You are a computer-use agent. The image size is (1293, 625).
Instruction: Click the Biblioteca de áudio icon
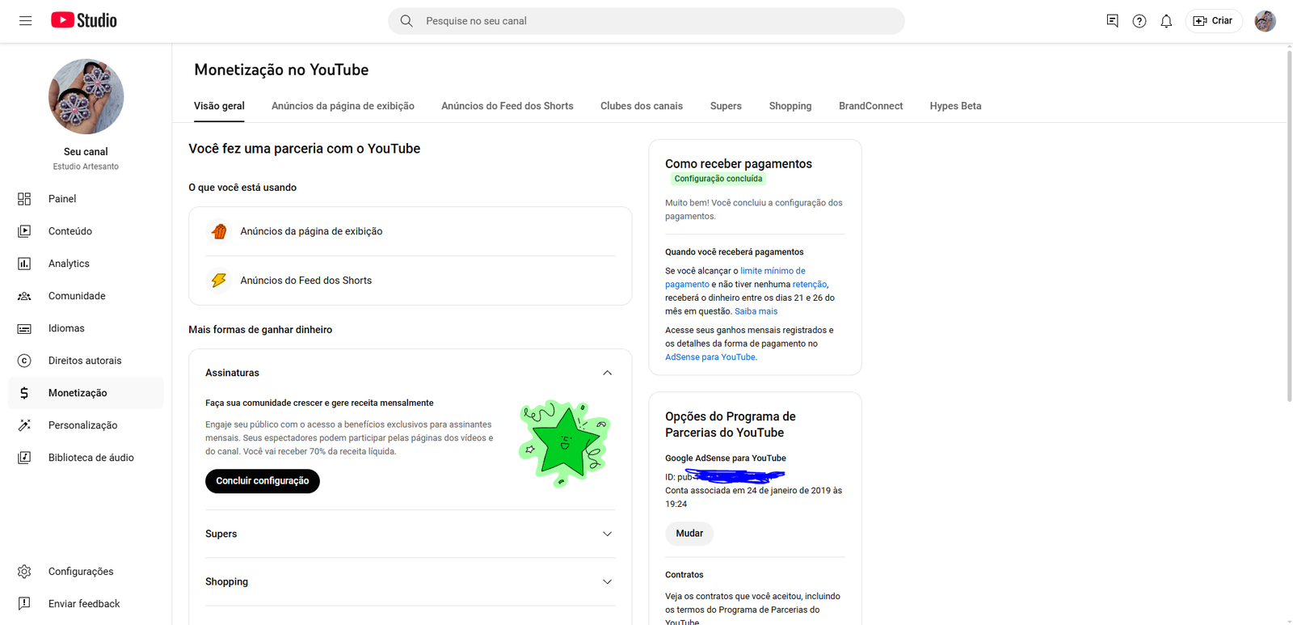24,458
